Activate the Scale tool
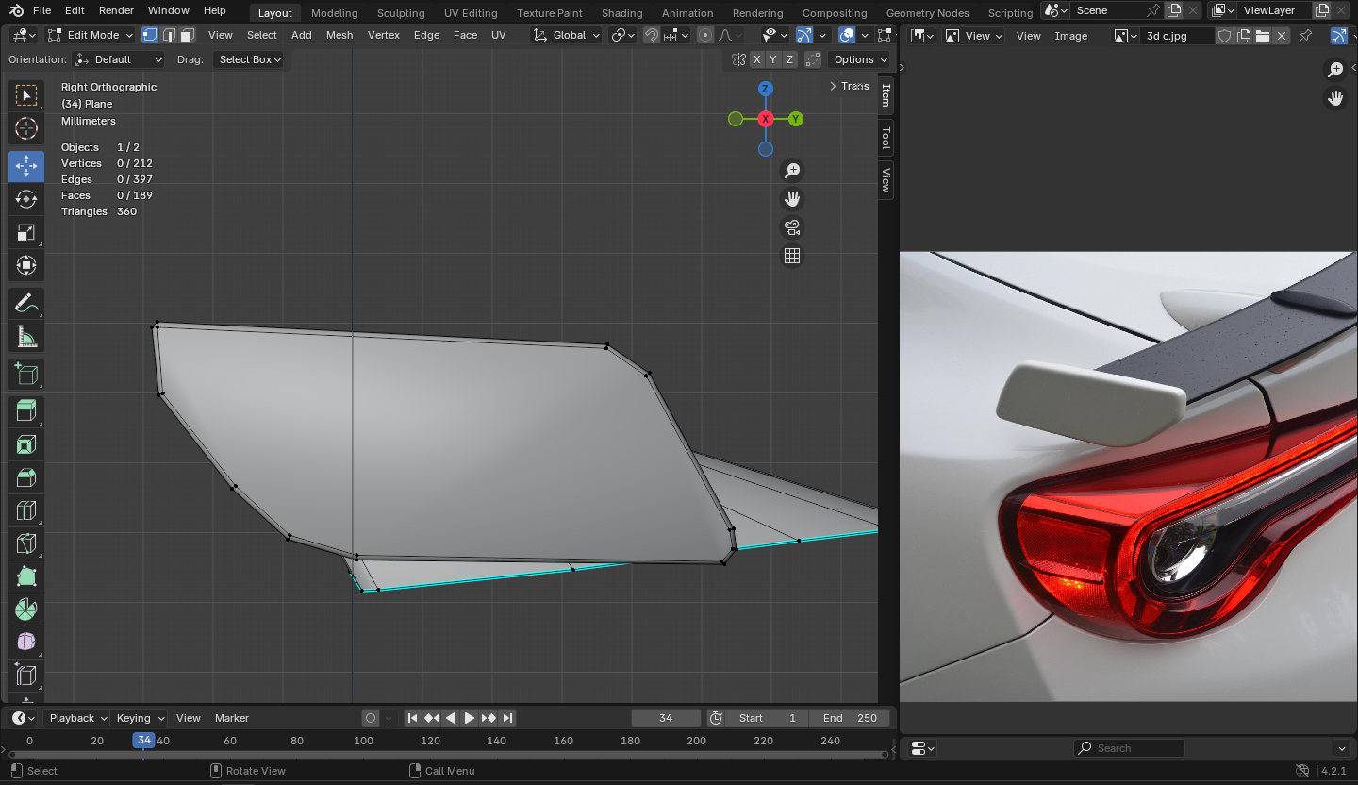The image size is (1358, 785). (26, 232)
